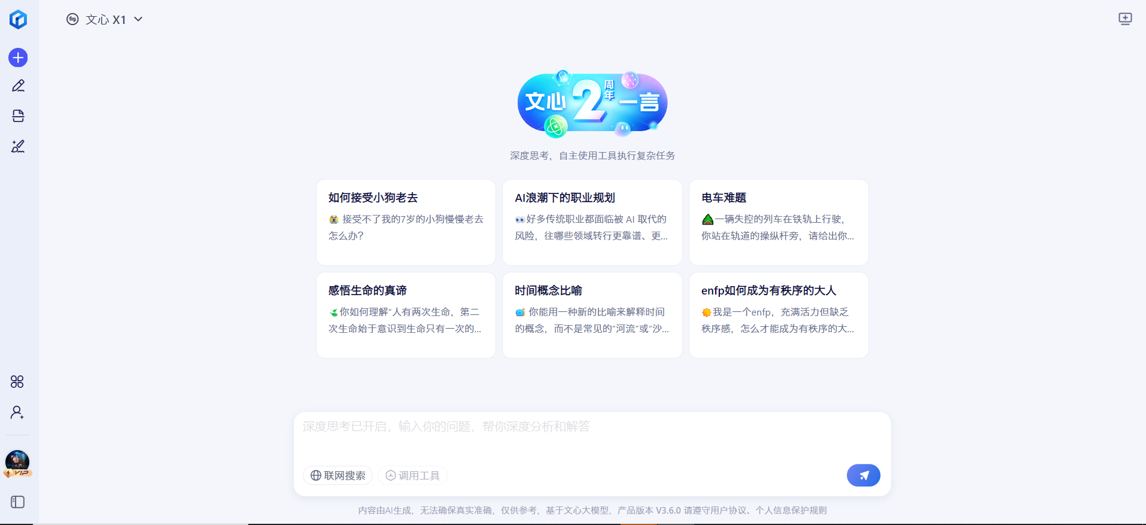Open the 个人信息保护规则 footer link

point(791,511)
